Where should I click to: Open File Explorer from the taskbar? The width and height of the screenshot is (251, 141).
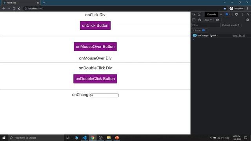[109, 137]
